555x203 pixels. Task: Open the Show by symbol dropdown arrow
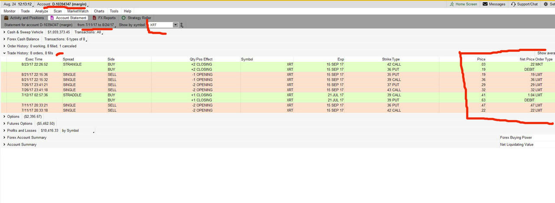(x=176, y=25)
